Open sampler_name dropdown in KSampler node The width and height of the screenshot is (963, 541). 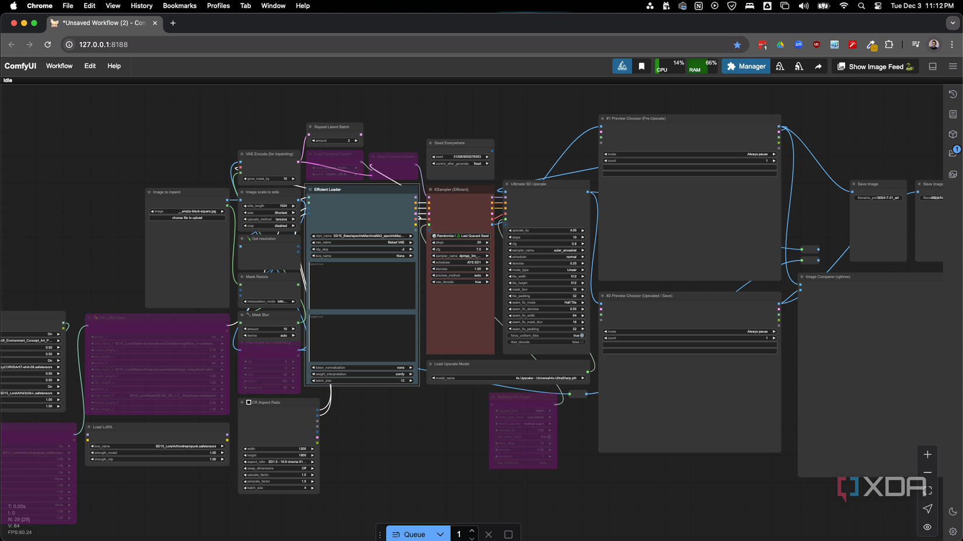461,256
